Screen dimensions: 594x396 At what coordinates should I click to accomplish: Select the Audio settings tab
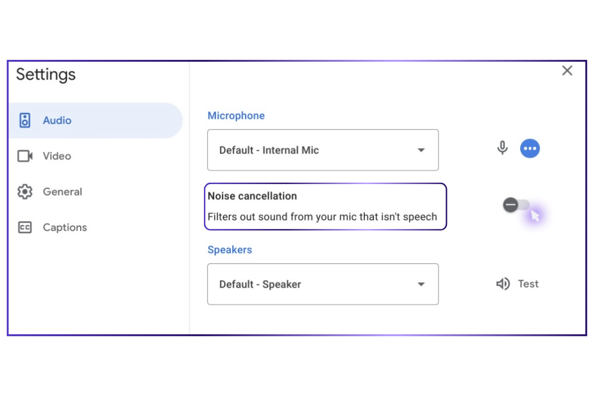(x=95, y=120)
